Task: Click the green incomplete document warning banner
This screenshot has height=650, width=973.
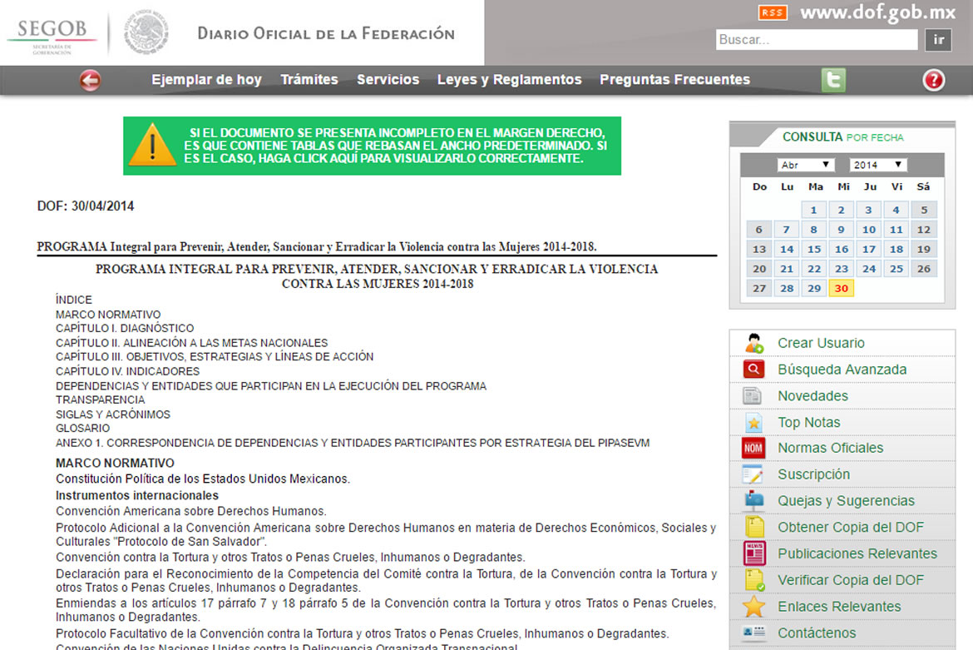Action: 372,146
